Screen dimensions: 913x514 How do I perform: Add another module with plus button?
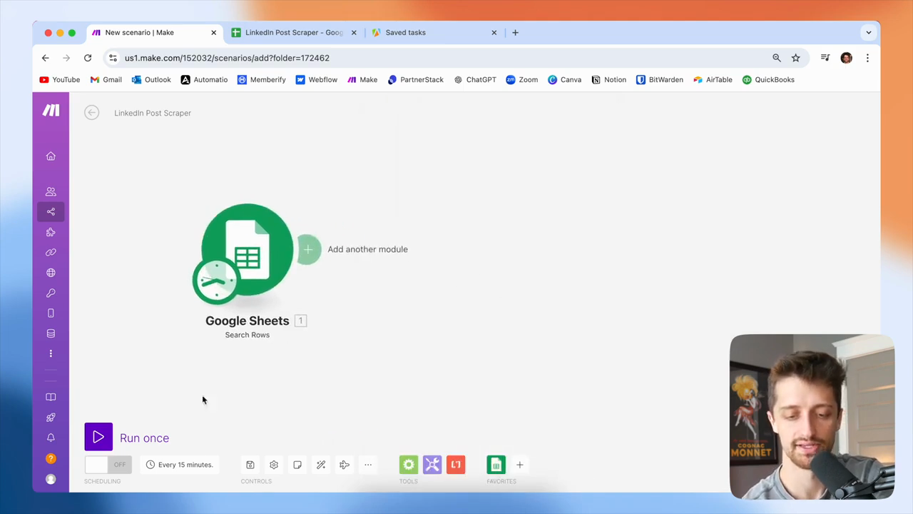308,249
